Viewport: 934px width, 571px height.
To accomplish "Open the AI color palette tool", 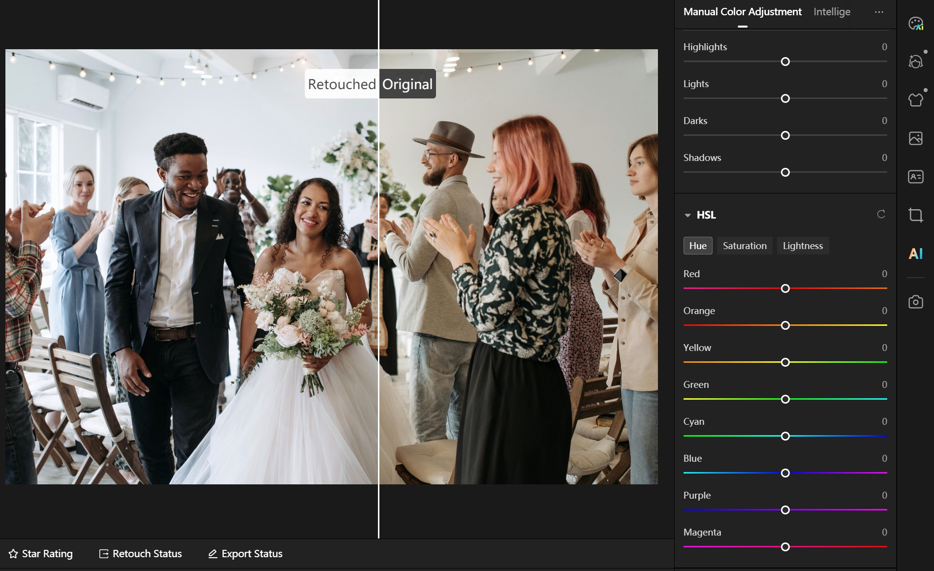I will 915,23.
